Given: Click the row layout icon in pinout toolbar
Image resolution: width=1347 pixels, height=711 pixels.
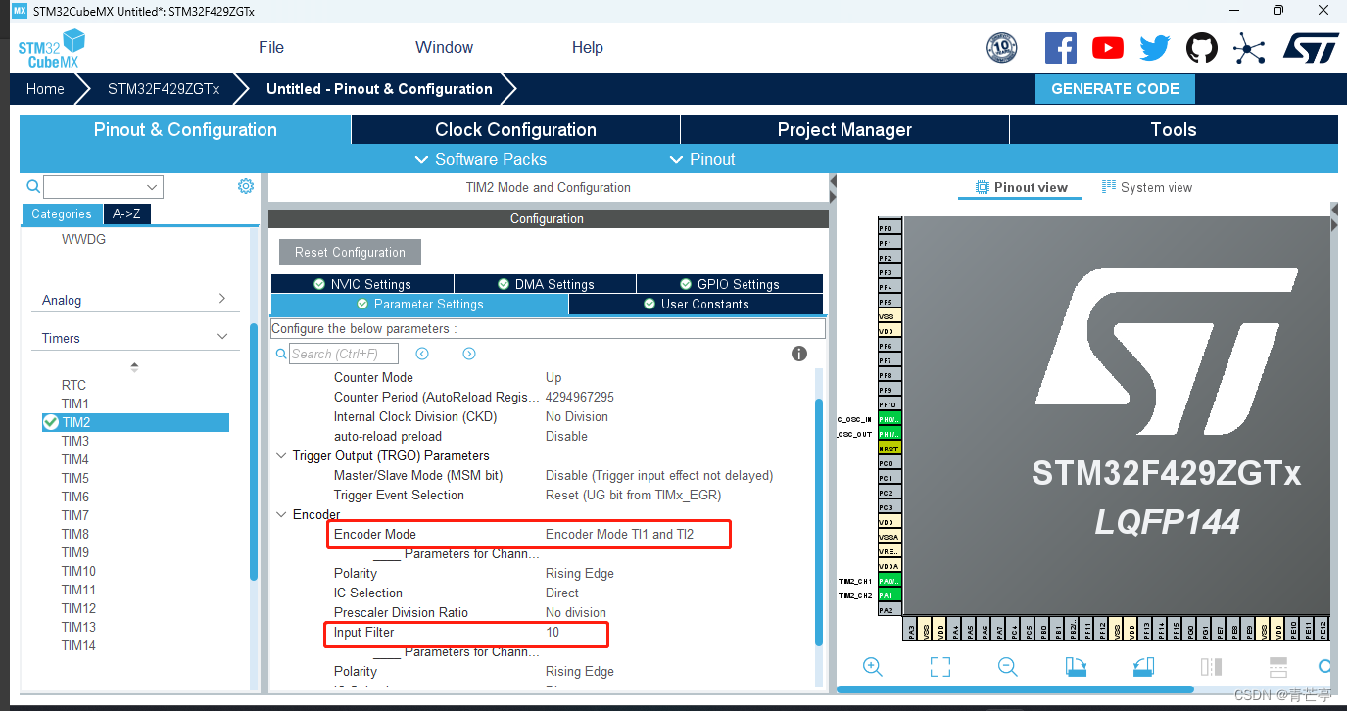Looking at the screenshot, I should (x=1278, y=667).
